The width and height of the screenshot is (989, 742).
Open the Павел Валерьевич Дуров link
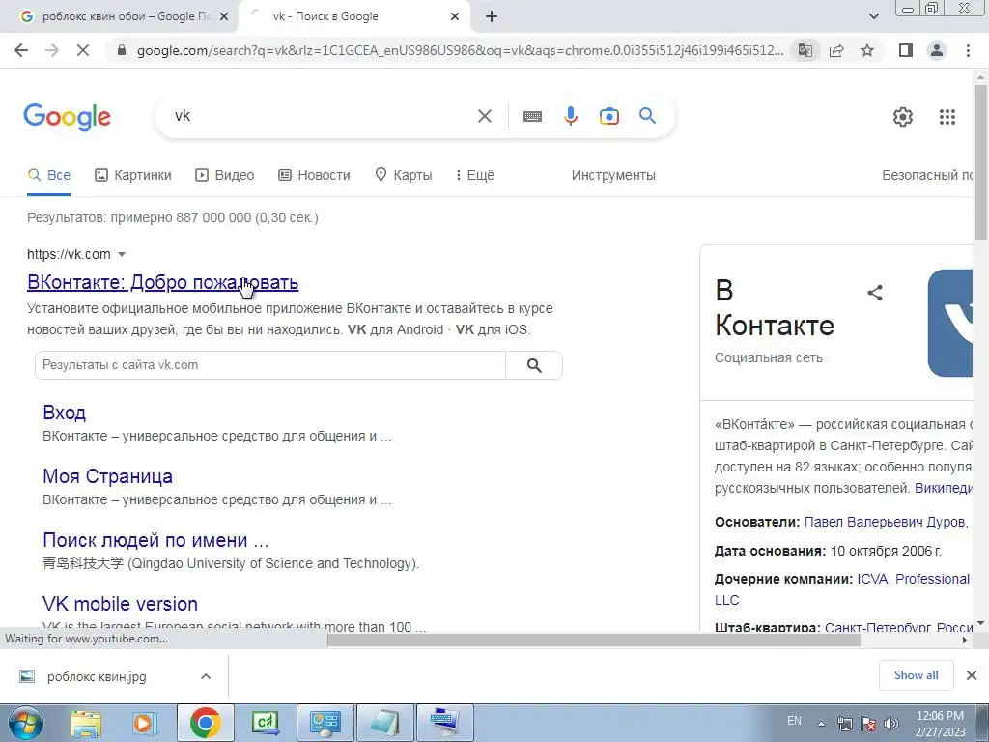(x=886, y=522)
